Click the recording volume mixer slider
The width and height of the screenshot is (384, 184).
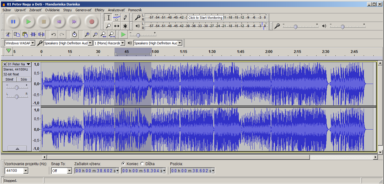pos(295,27)
